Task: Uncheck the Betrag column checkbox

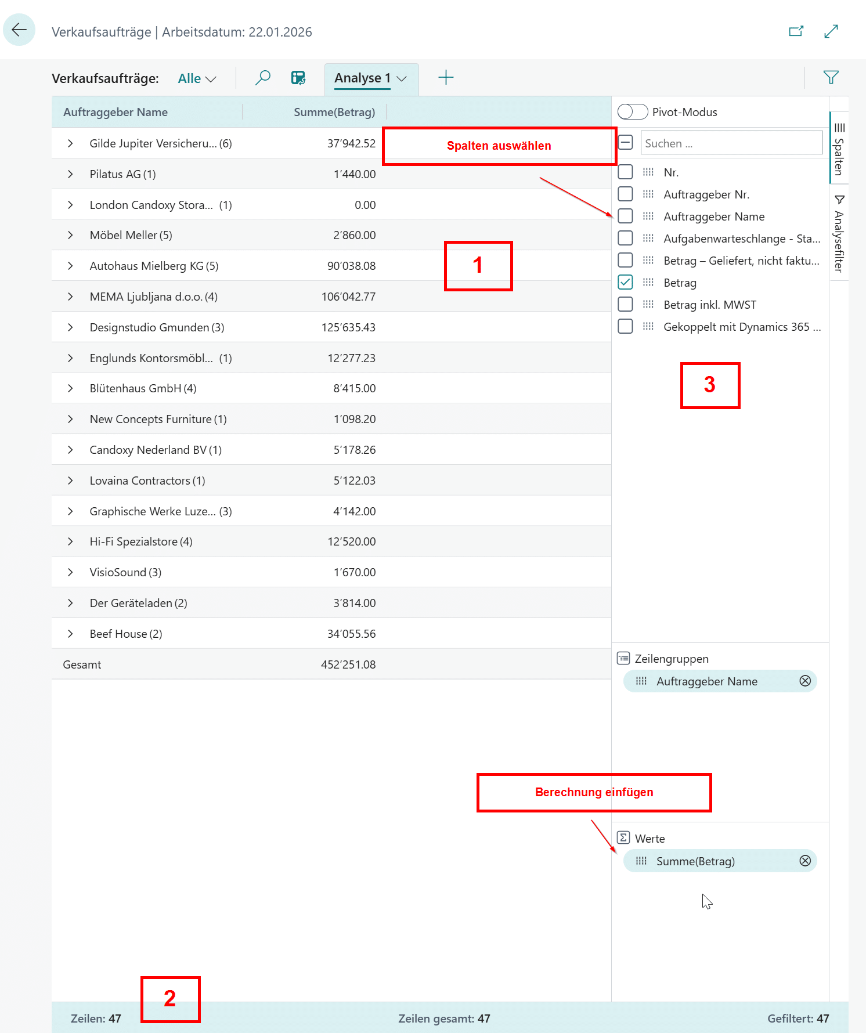Action: 625,283
